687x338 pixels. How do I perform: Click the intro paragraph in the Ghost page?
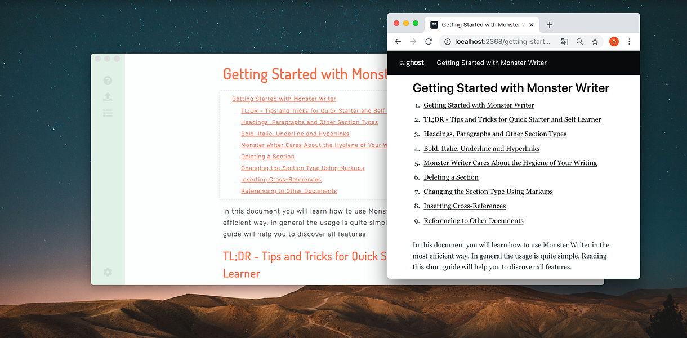pyautogui.click(x=511, y=256)
